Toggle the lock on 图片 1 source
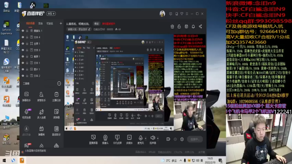 point(27,69)
